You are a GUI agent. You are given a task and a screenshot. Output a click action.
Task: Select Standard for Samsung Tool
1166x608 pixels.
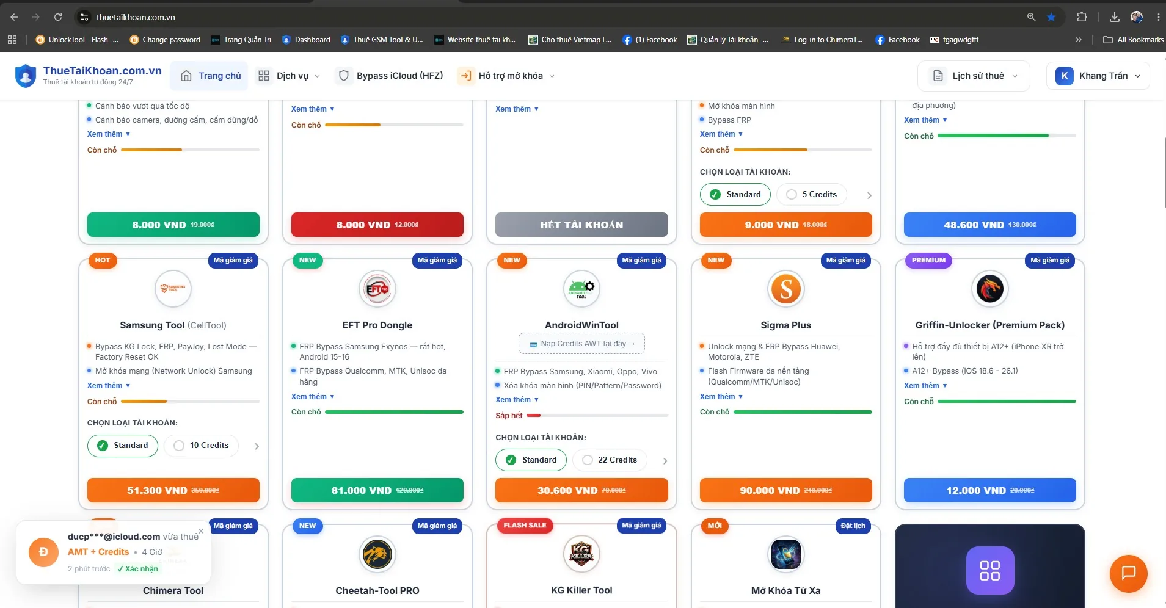point(123,446)
